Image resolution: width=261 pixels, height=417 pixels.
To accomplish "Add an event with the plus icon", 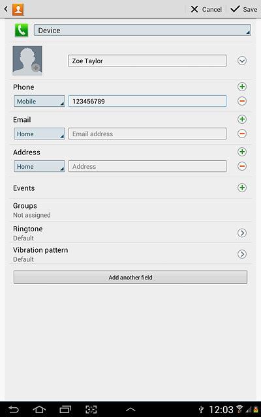I will 242,188.
